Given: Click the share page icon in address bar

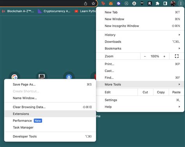Looking at the screenshot, I should tap(85, 4).
